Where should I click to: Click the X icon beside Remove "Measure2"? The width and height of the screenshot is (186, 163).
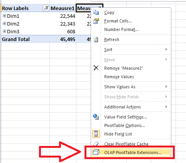pos(96,68)
